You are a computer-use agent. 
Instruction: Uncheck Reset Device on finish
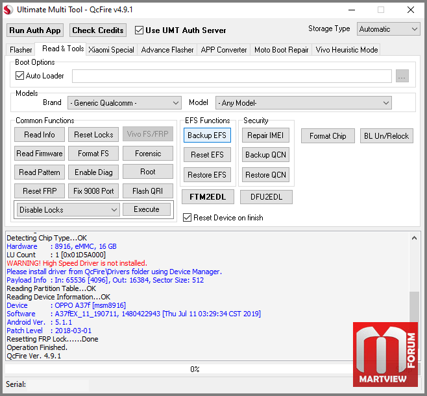(x=188, y=218)
